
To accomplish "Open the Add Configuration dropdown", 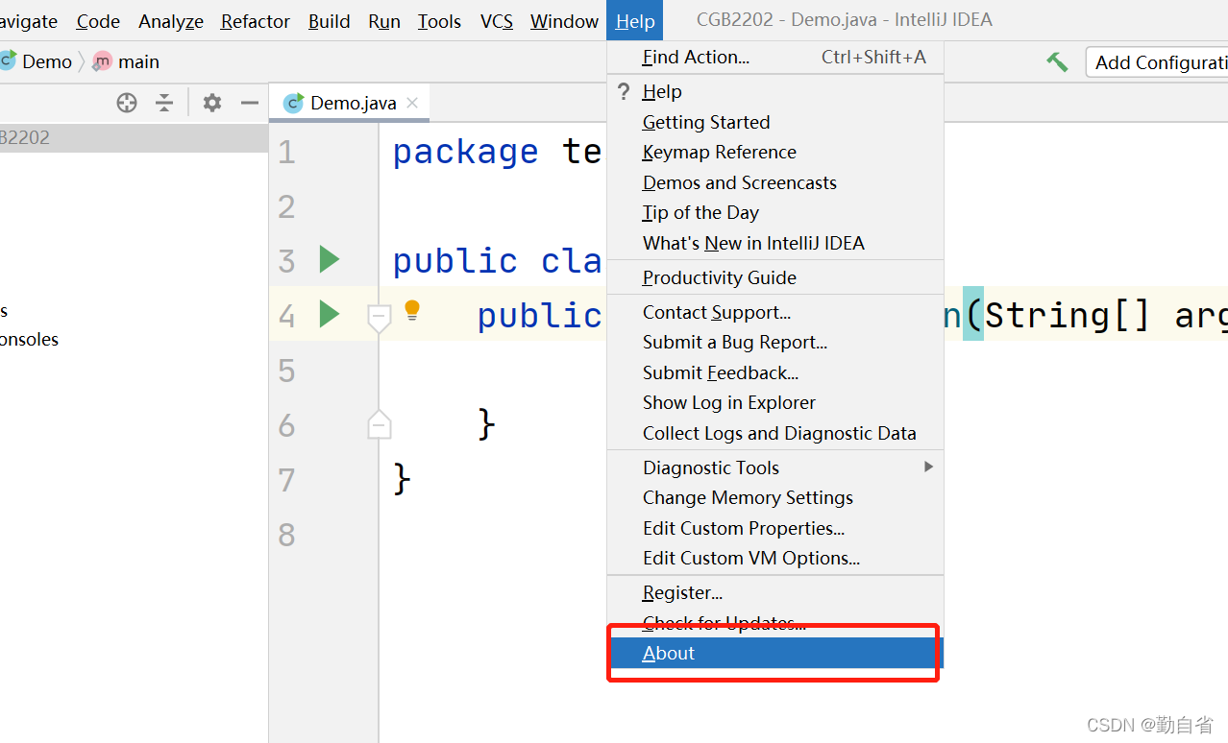I will click(x=1157, y=62).
